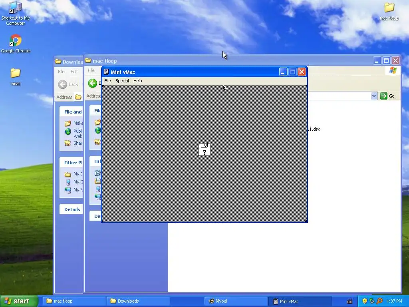
Task: Minimize the mac floop Explorer window
Action: click(376, 61)
